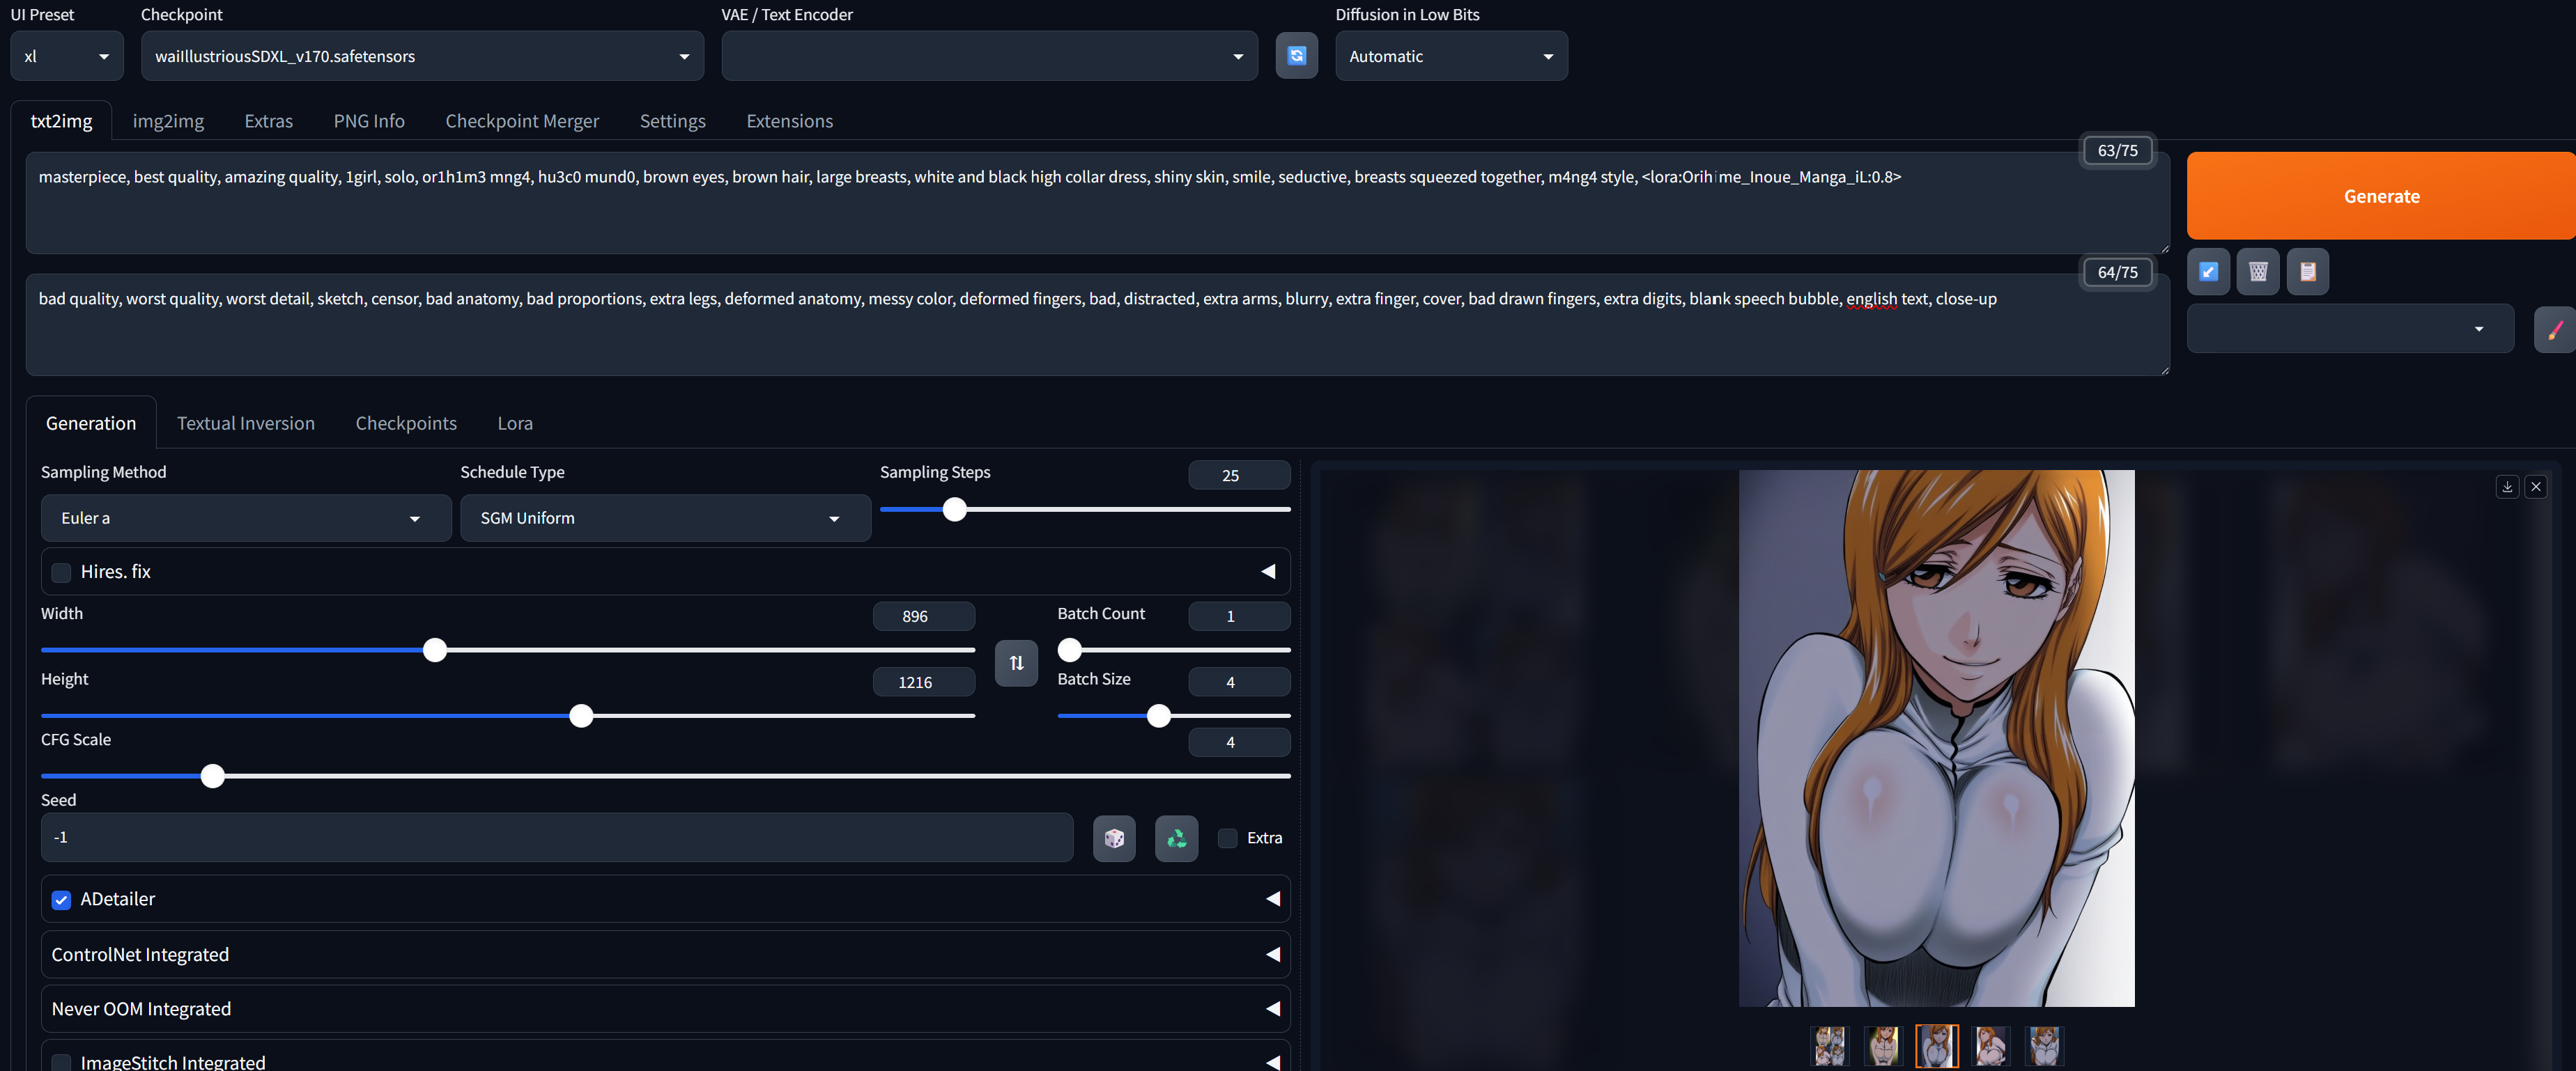The height and width of the screenshot is (1071, 2576).
Task: Open the style editor pencil icon
Action: click(2555, 329)
